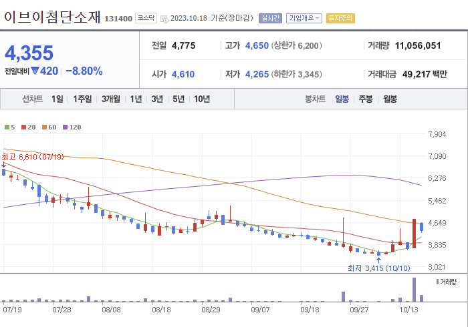Click the orange 60-day moving average swatch
Screen dimensions: 468x327
[45, 127]
